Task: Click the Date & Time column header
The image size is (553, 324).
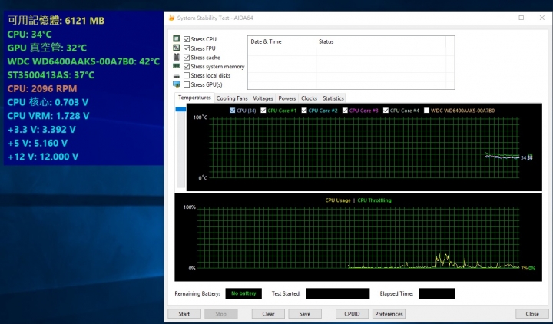Action: tap(282, 41)
